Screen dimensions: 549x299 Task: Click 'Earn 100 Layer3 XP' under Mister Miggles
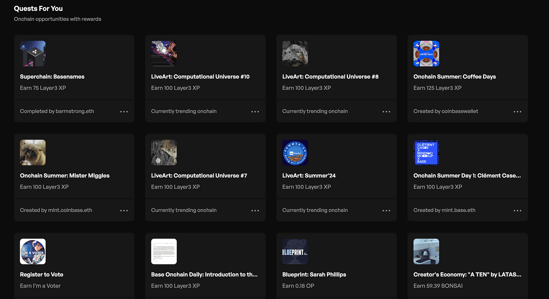(44, 187)
